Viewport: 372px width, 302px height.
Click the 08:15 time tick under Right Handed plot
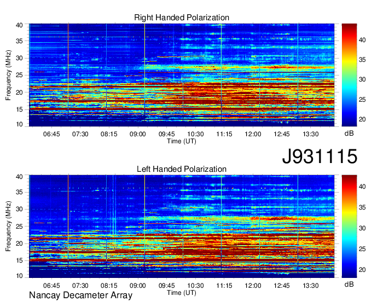tap(109, 134)
